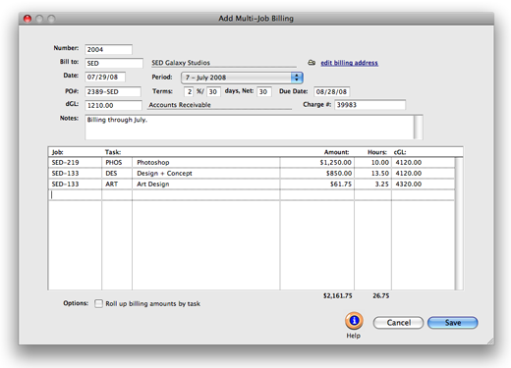511x368 pixels.
Task: Click the SED Galaxy Studios client name
Action: [x=181, y=63]
